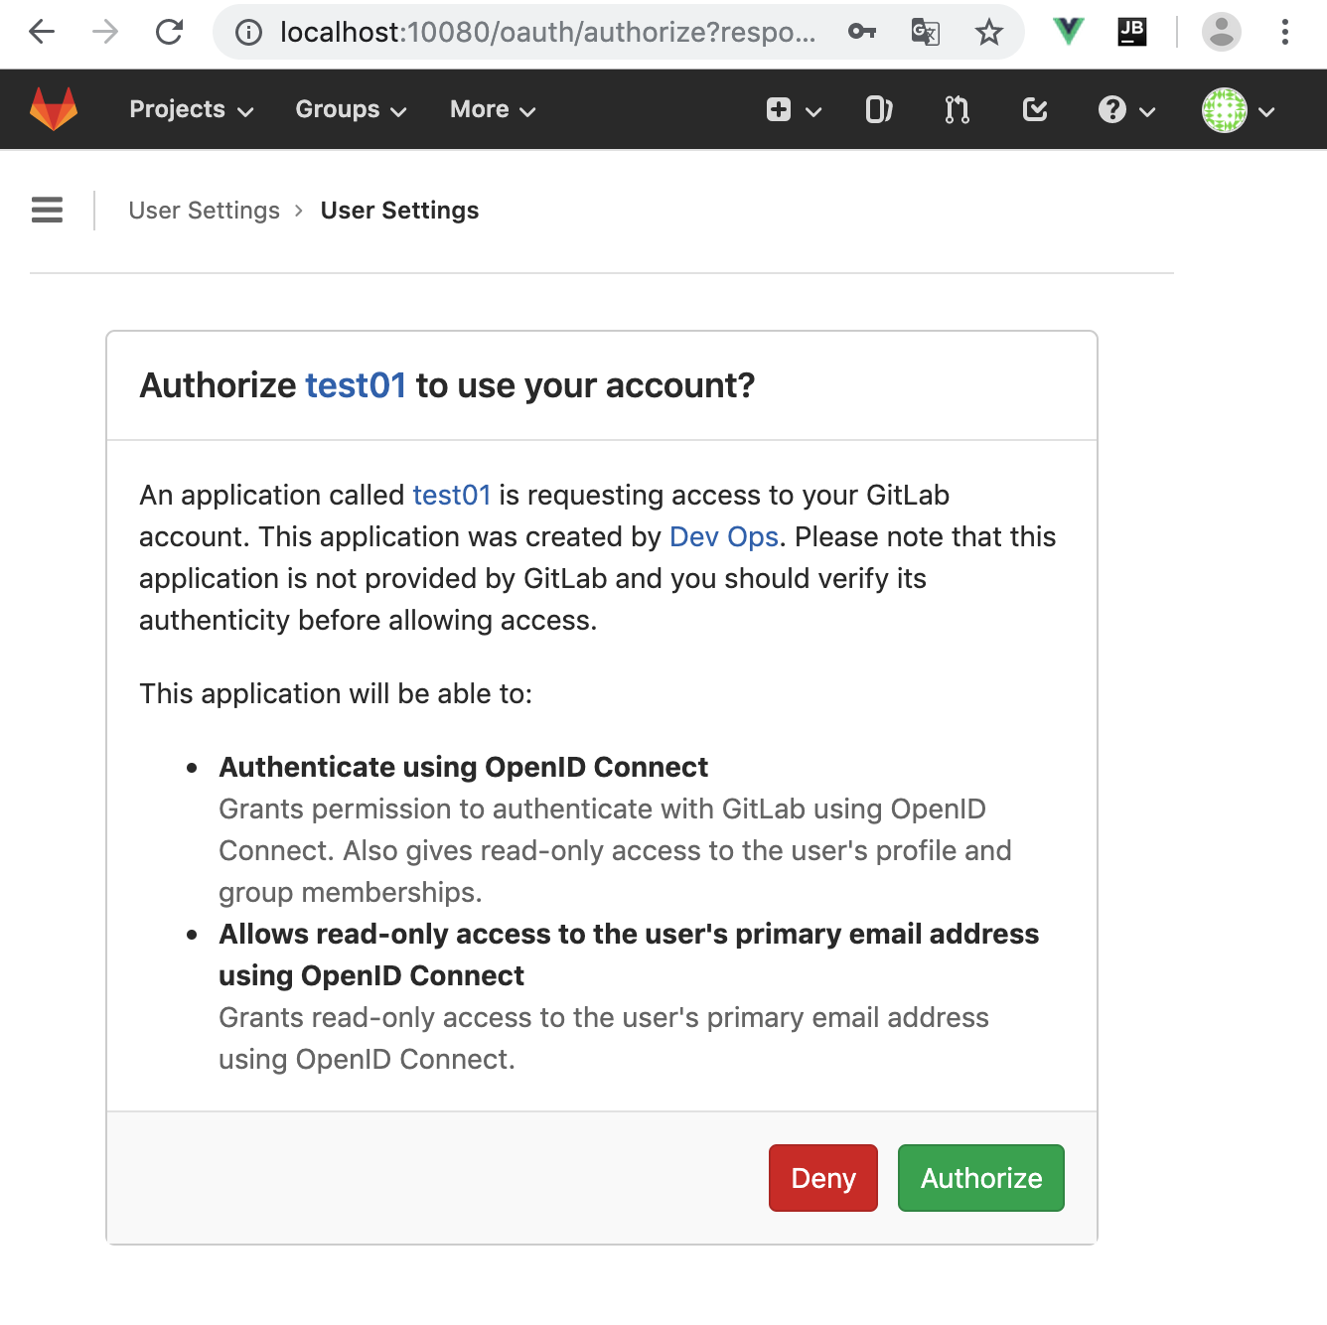Viewport: 1327px width, 1325px height.
Task: Open the Dev Ops creator link
Action: (724, 536)
